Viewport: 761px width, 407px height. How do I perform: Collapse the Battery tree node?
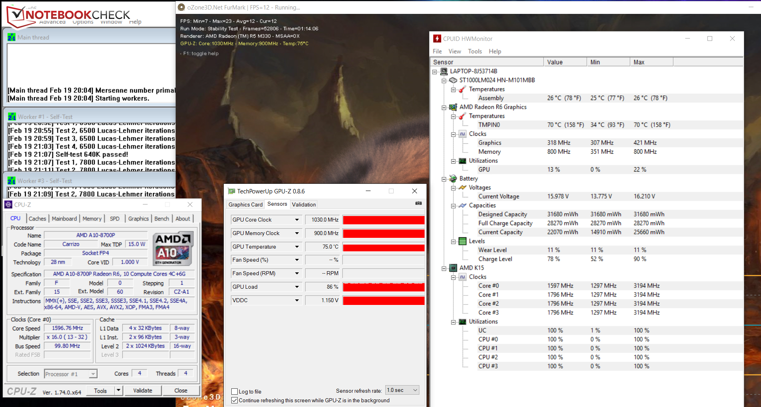[444, 179]
